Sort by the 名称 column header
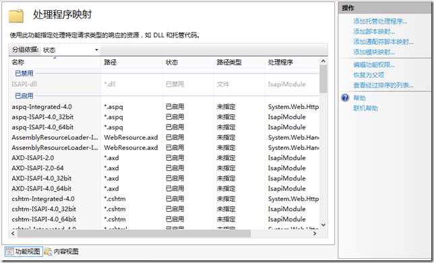The width and height of the screenshot is (434, 263). point(55,62)
